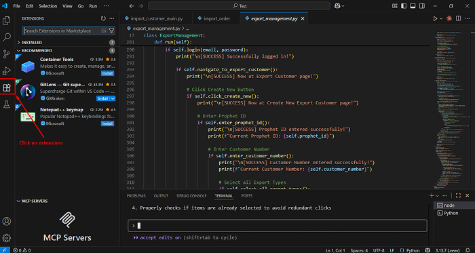Open the Copilot dropdown arrow in title bar
This screenshot has width=475, height=253.
tap(343, 6)
